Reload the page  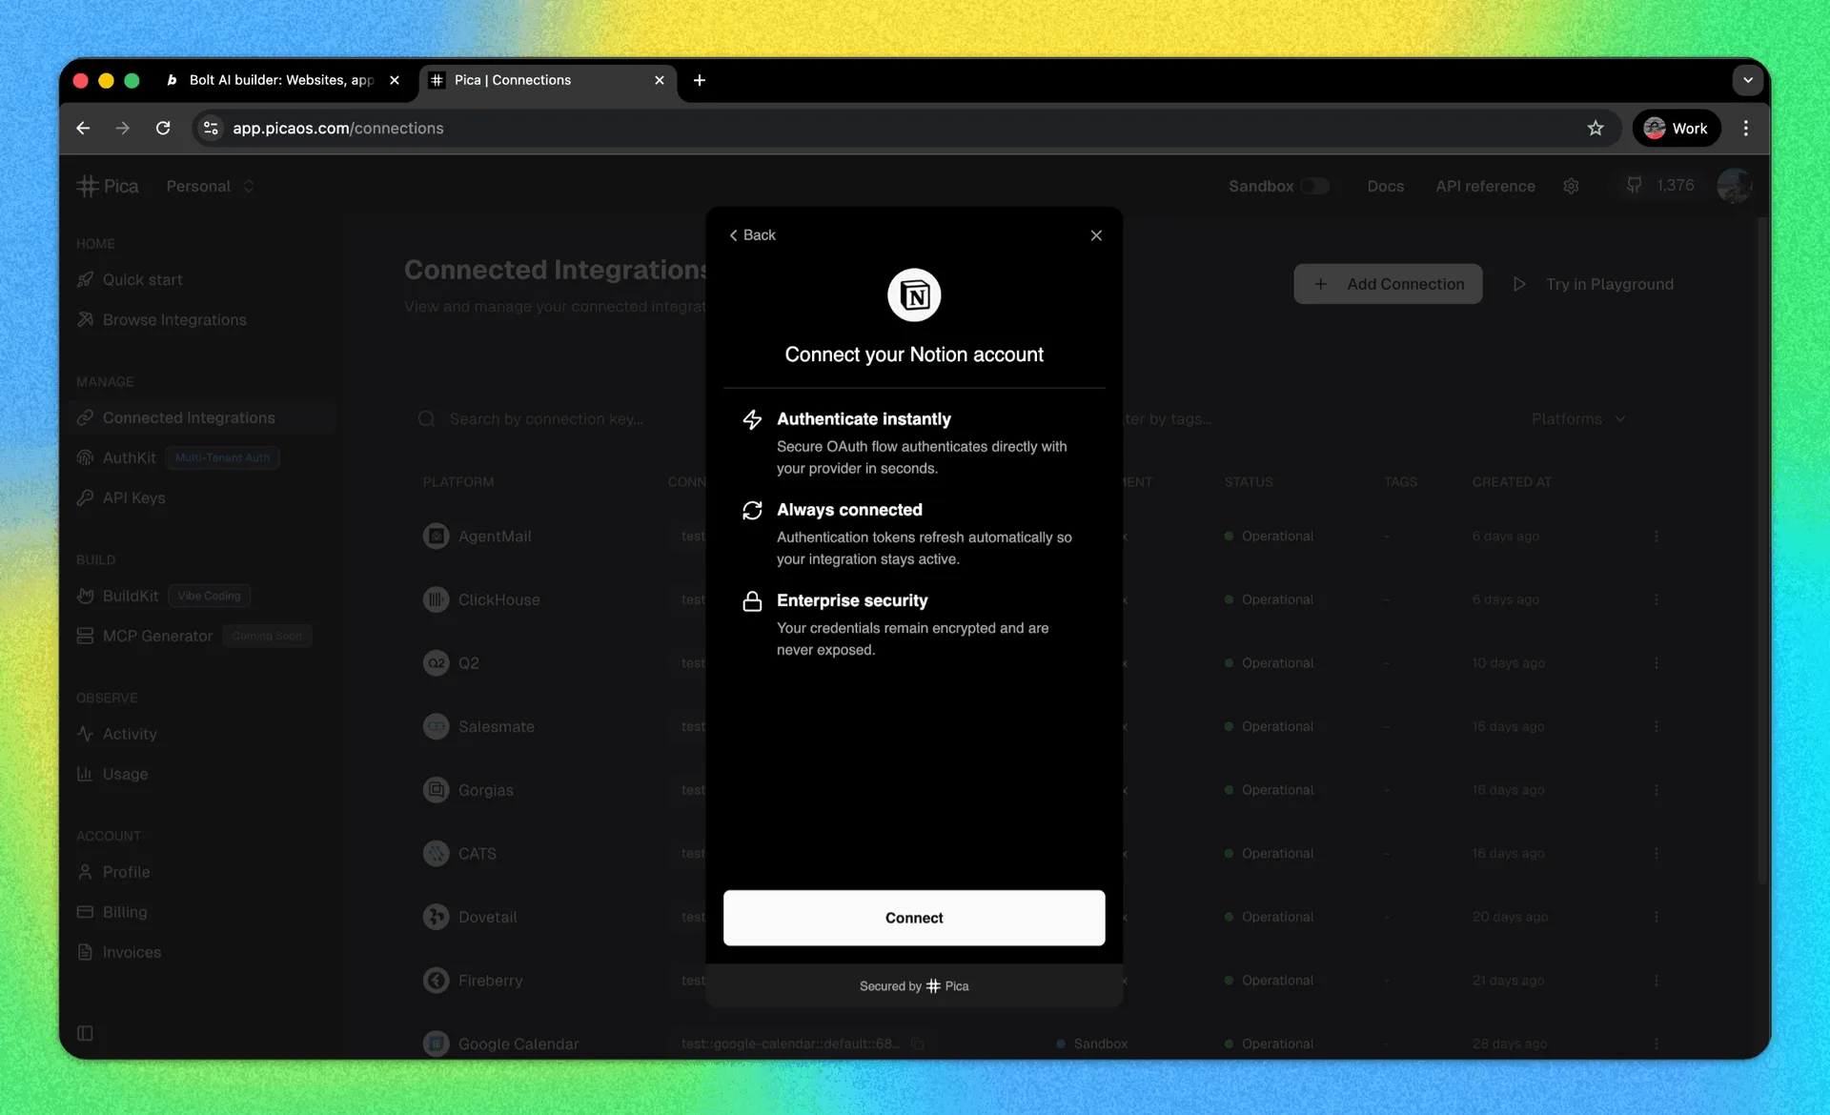tap(163, 128)
